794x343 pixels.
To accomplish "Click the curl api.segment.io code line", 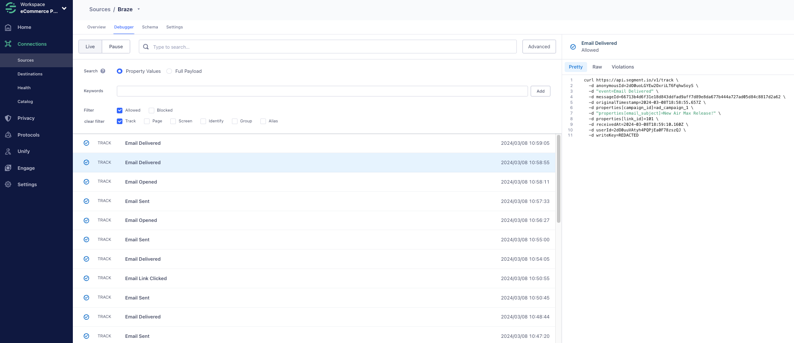I will 631,80.
